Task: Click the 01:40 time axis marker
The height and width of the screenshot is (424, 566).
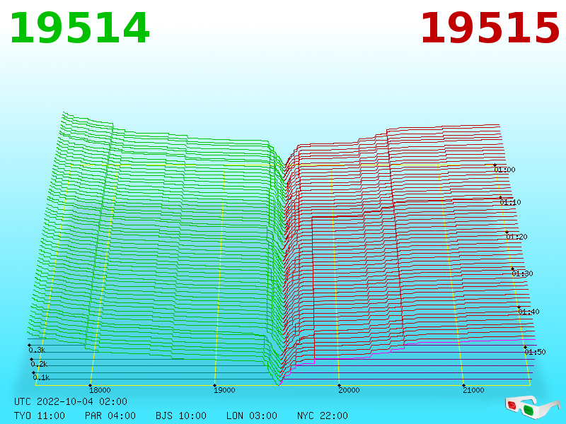Action: 529,312
